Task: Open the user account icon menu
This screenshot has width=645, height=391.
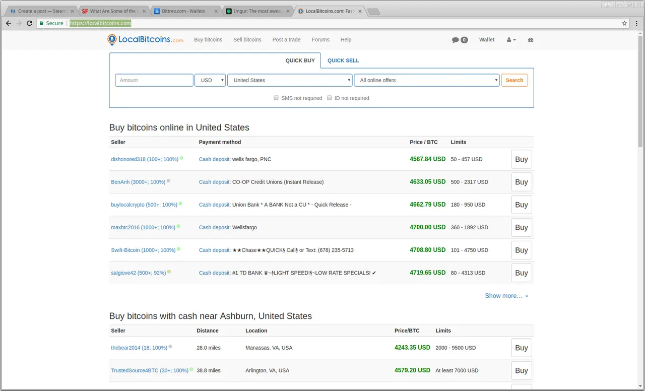Action: (511, 40)
